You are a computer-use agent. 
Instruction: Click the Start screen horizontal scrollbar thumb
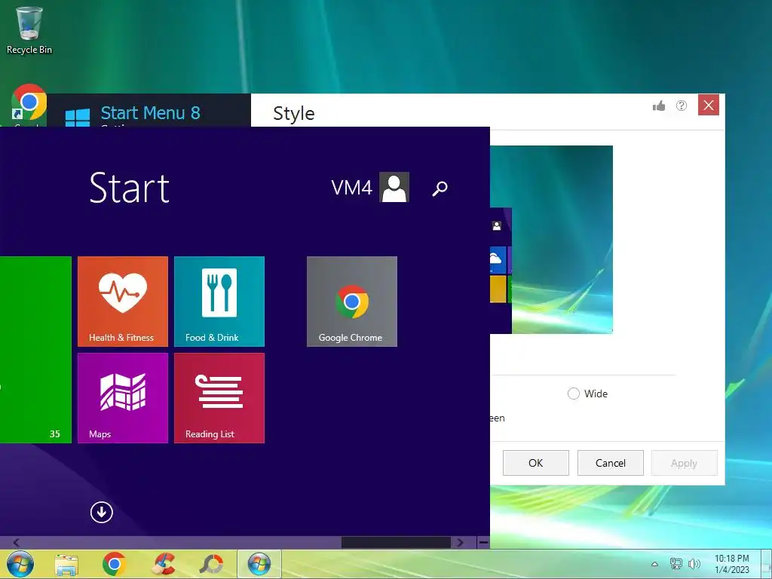(396, 543)
